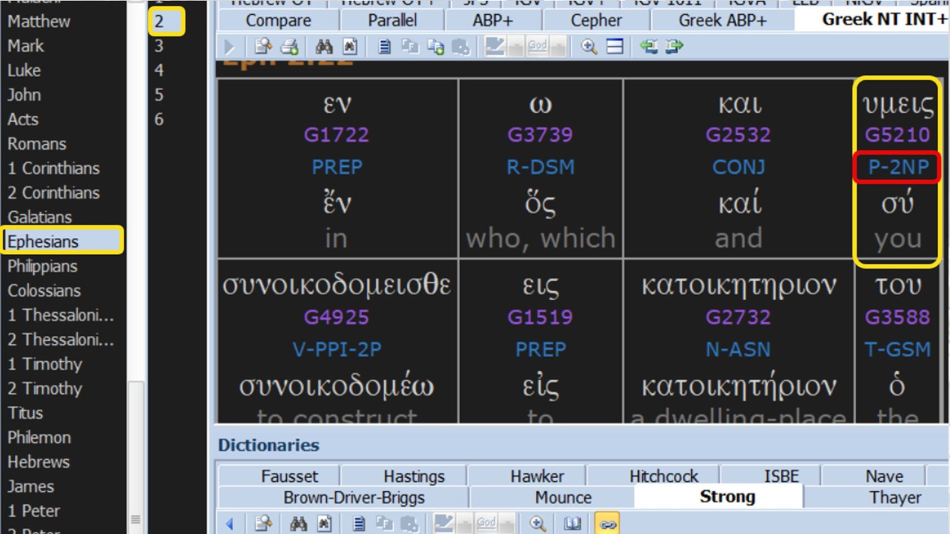Open dropdown arrow beside God highlight button

(558, 46)
